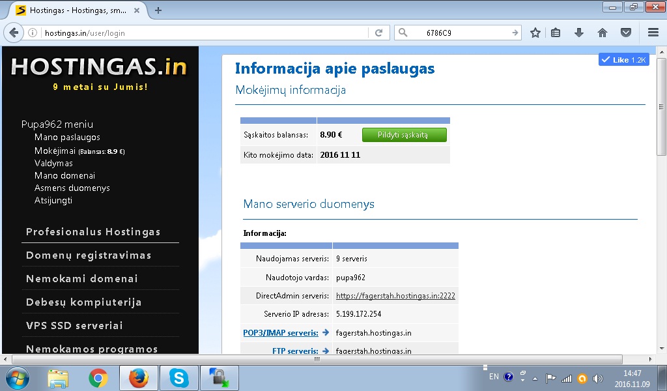Go to Debesų kompiuterija
Viewport: 667px width, 391px height.
pyautogui.click(x=83, y=302)
